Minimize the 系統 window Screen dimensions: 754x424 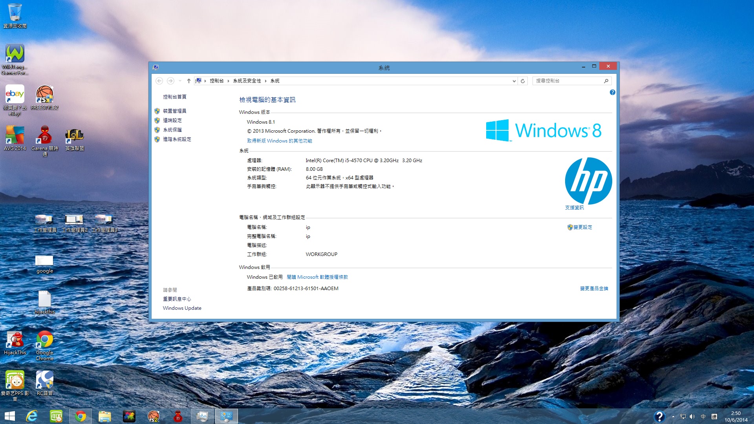(584, 67)
